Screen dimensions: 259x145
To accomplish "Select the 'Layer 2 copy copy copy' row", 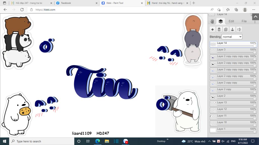I will [x=233, y=77].
